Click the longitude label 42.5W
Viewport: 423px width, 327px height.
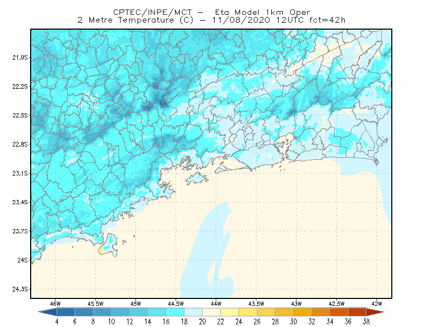337,304
